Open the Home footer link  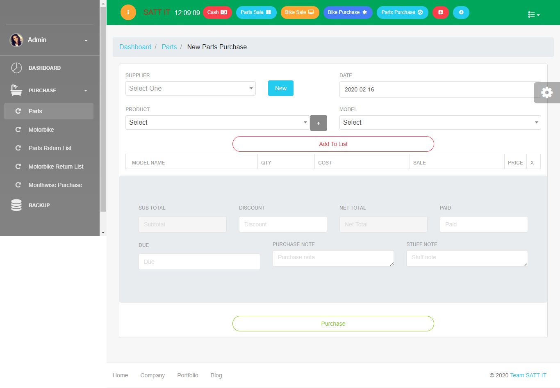tap(120, 375)
